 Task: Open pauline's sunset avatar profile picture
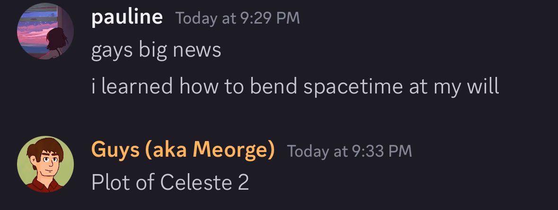45,31
